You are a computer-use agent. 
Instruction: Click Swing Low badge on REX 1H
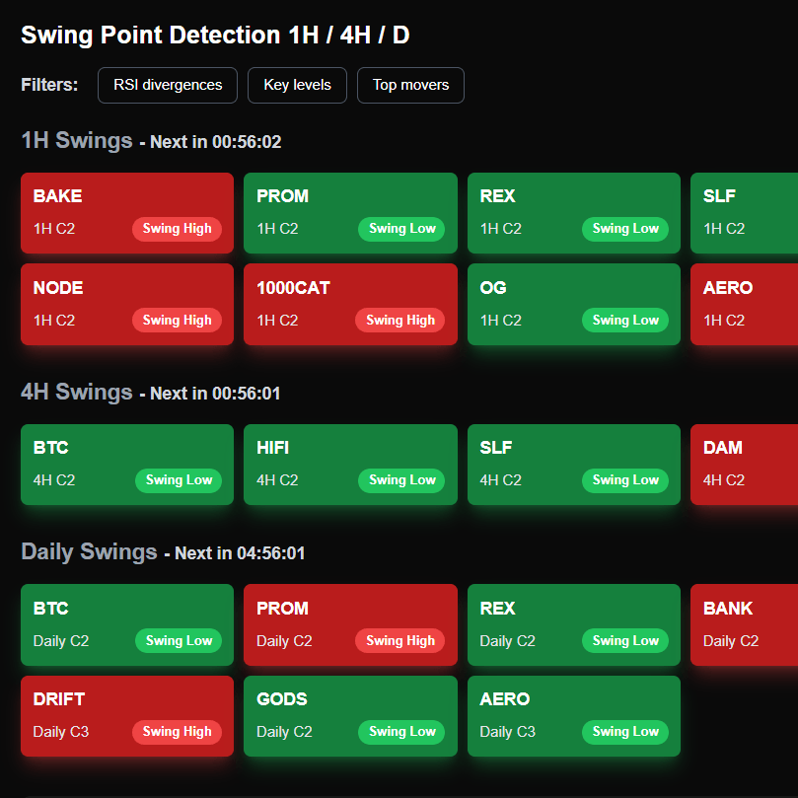coord(625,229)
